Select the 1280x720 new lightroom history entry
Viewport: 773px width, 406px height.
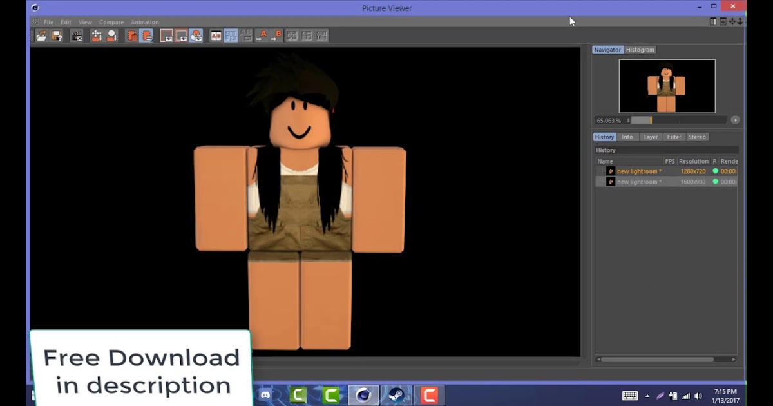(666, 171)
